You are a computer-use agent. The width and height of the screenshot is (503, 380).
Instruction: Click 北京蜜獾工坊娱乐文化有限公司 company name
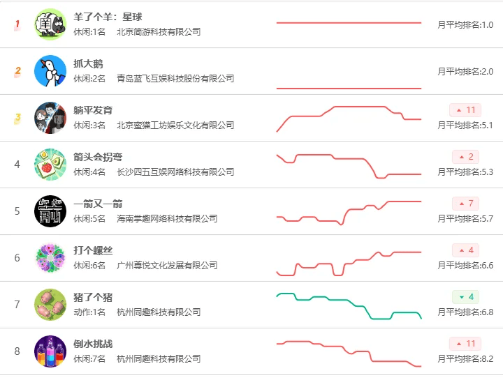coord(175,126)
